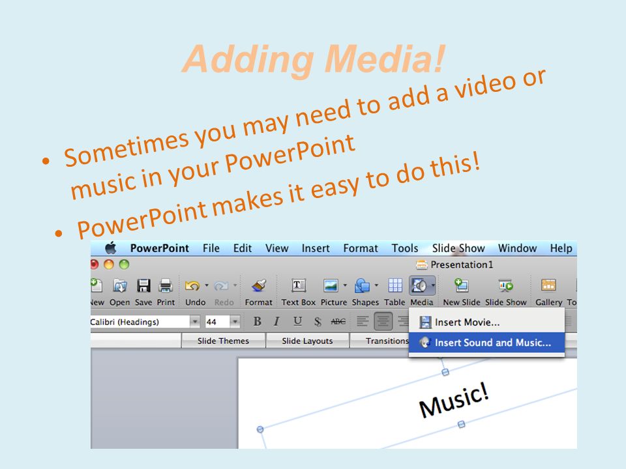The height and width of the screenshot is (469, 626).
Task: Click the yellow minimize window button
Action: point(109,264)
